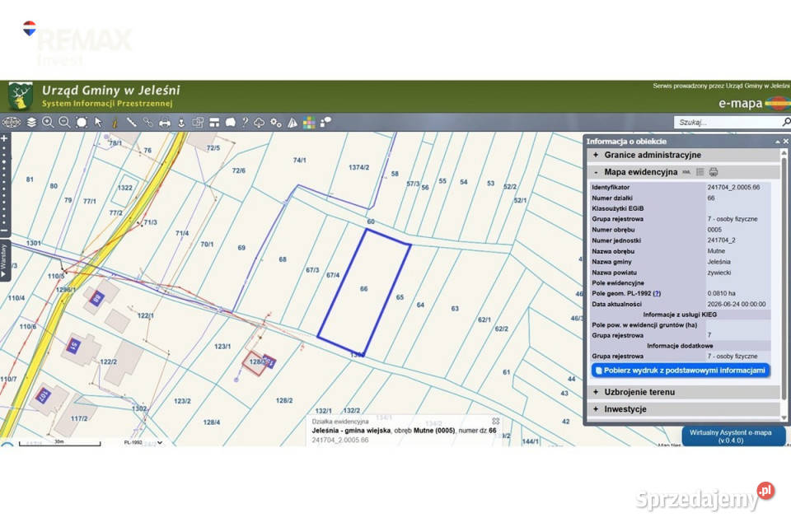Image resolution: width=791 pixels, height=527 pixels.
Task: Expand the Inwestycje section
Action: coord(684,409)
